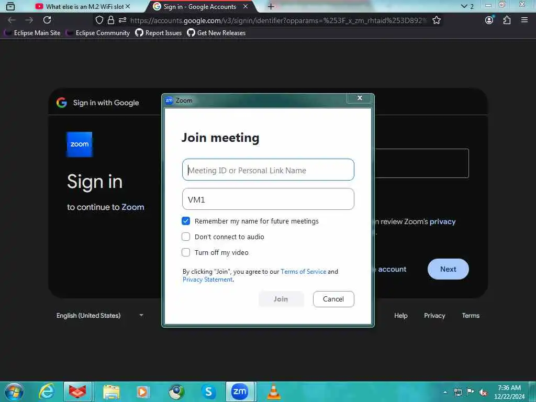Open the Report Issues bookmark
The image size is (536, 402).
point(158,33)
